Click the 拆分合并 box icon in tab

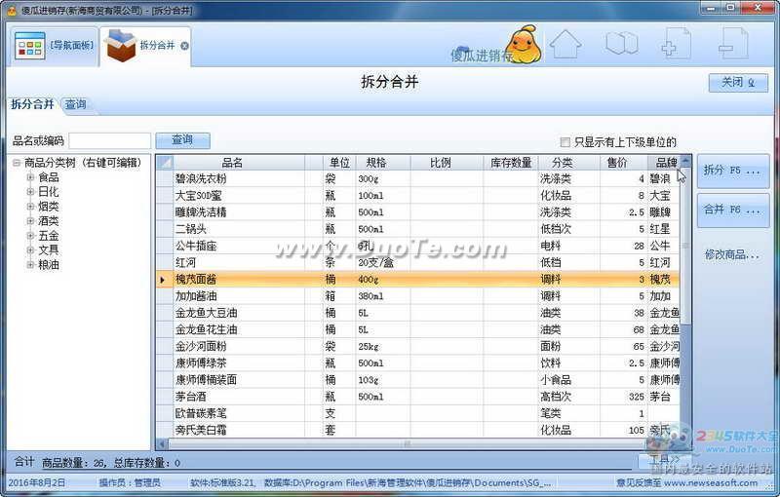121,46
